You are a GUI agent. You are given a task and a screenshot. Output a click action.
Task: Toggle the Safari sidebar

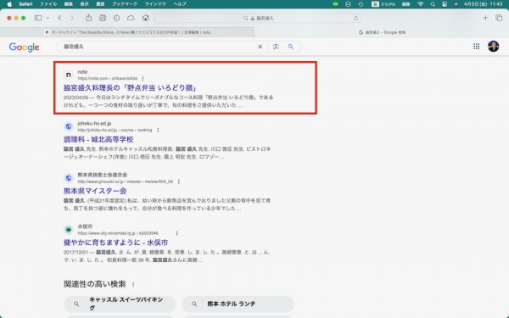(x=38, y=18)
